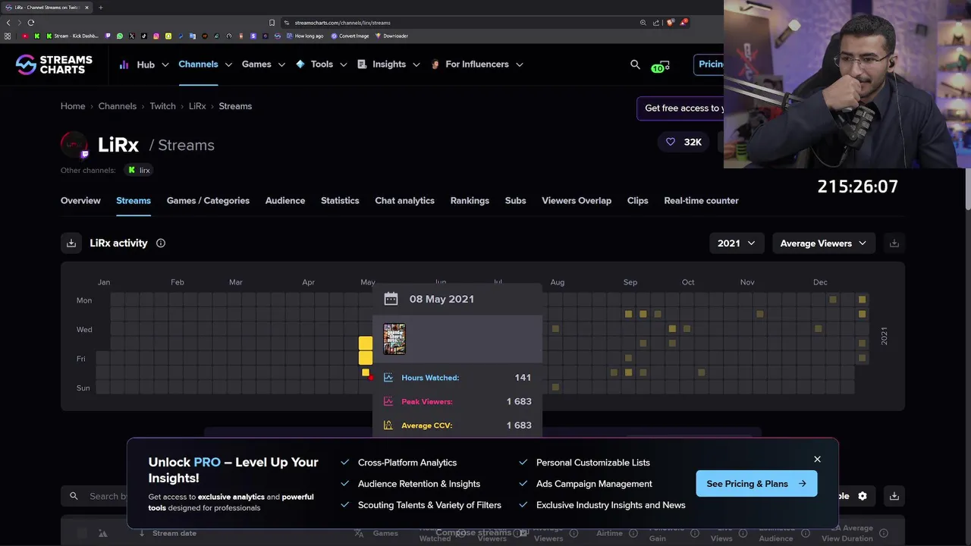Click the bookmark icon in address bar

coord(272,23)
